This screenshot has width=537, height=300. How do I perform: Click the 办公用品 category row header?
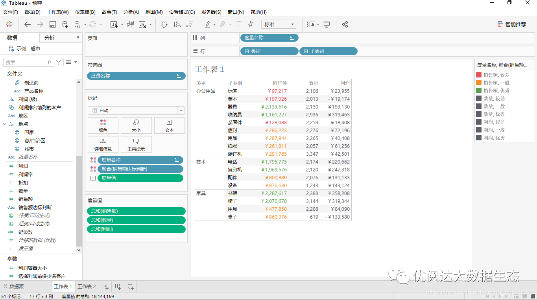pos(206,91)
